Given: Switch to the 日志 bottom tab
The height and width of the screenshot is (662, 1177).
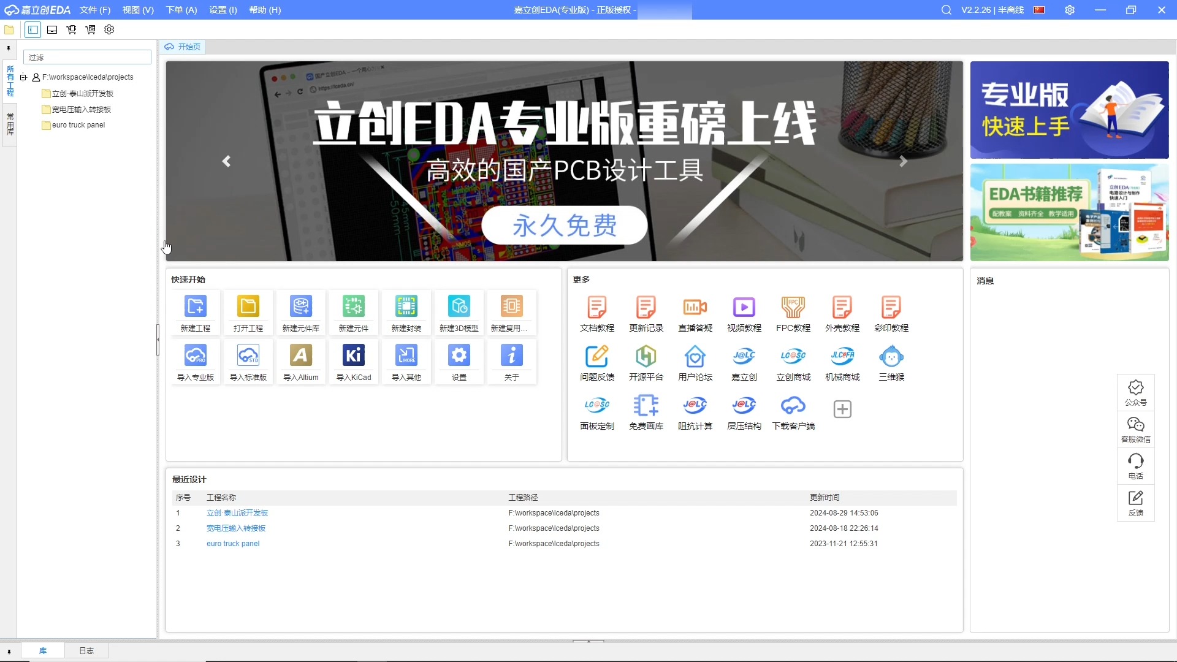Looking at the screenshot, I should [x=86, y=650].
